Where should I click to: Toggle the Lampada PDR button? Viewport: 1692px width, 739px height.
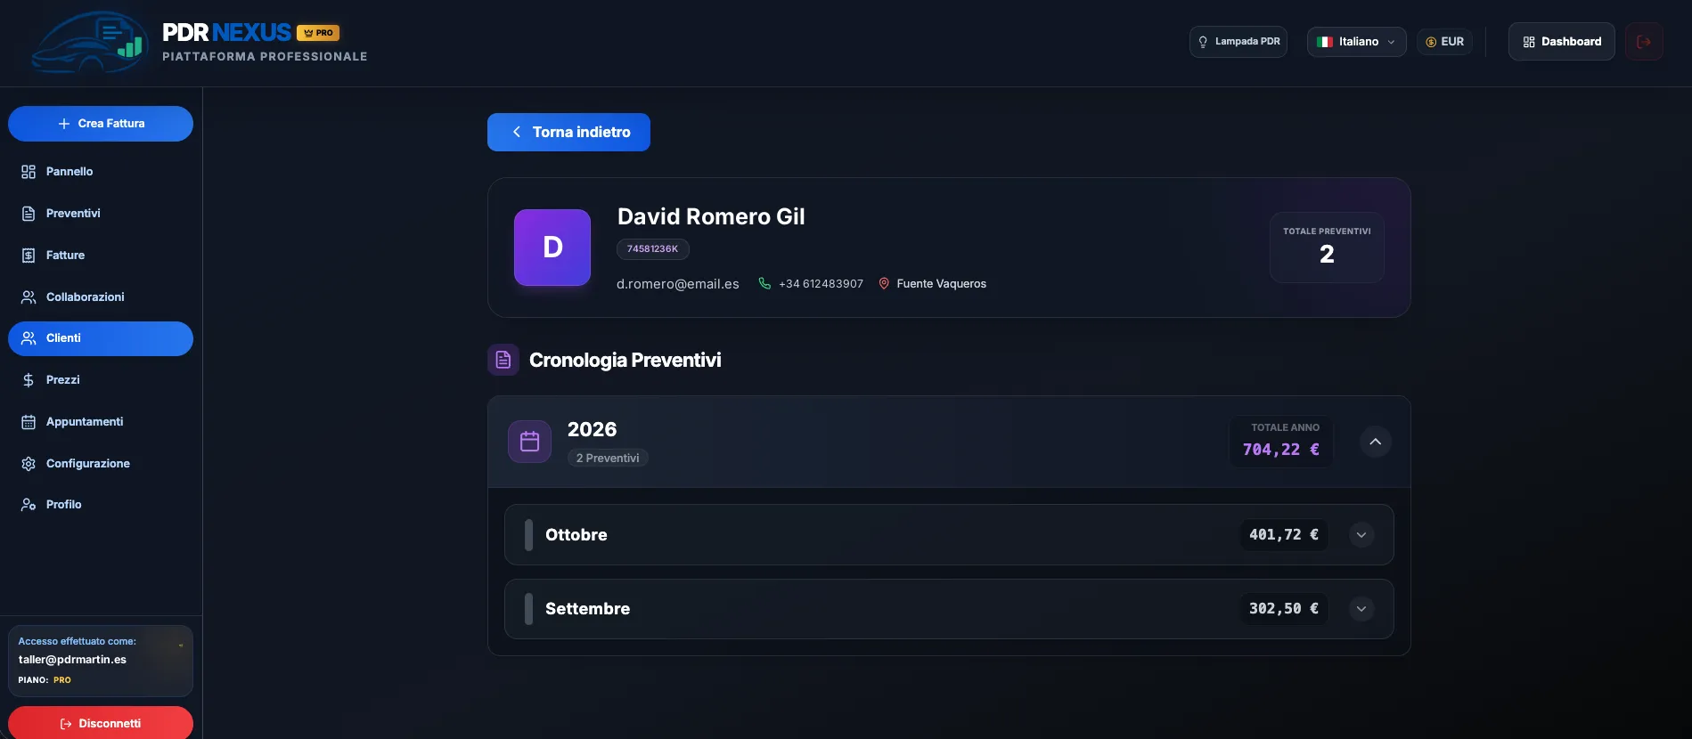tap(1238, 42)
